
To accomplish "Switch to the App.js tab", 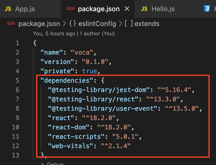I will [x=30, y=9].
